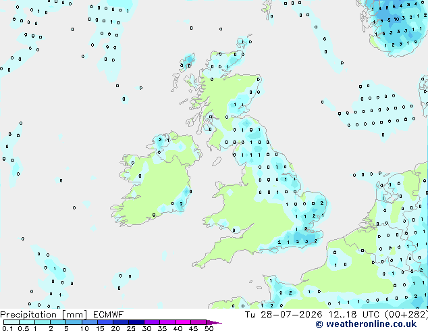
Task: Click the "Tu 28-07-2026" date text
Action: coord(284,315)
